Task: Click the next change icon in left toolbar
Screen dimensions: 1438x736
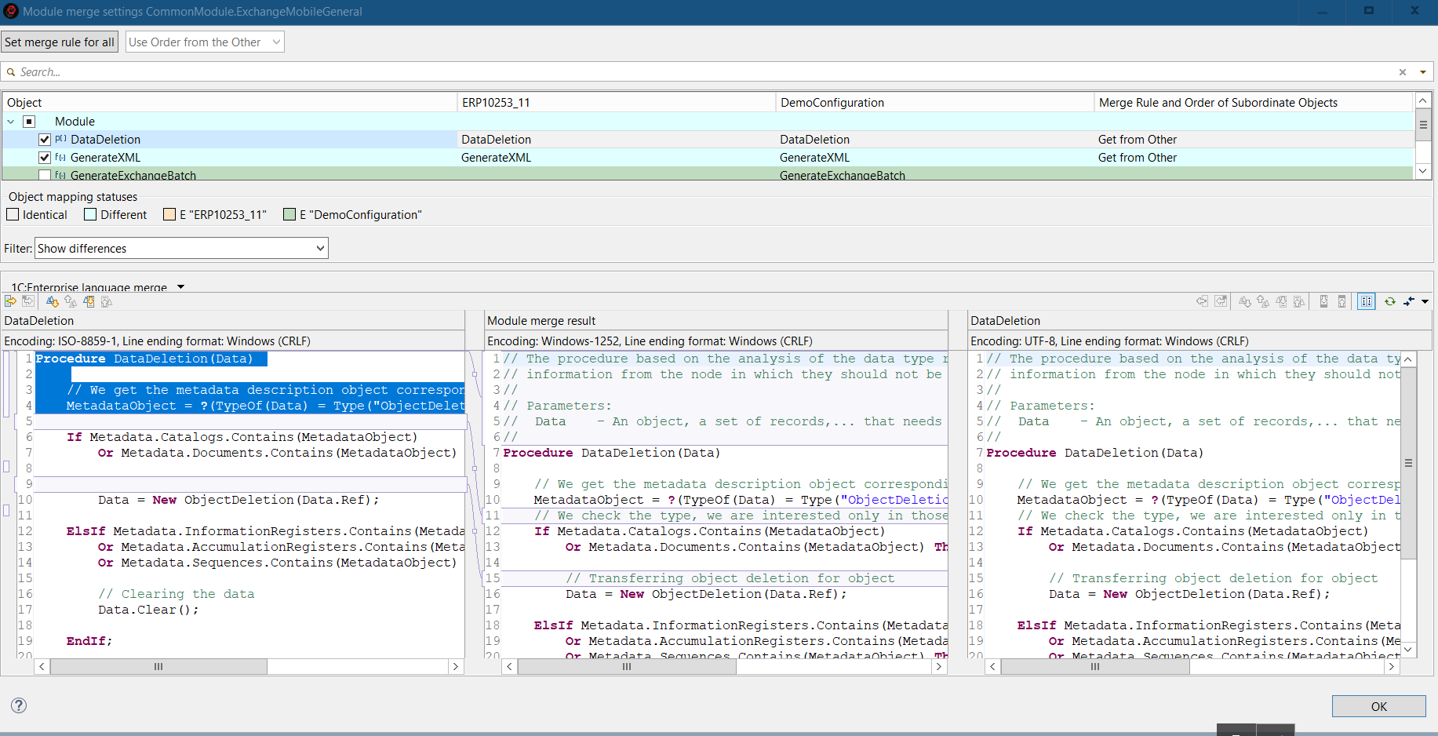Action: (x=89, y=301)
